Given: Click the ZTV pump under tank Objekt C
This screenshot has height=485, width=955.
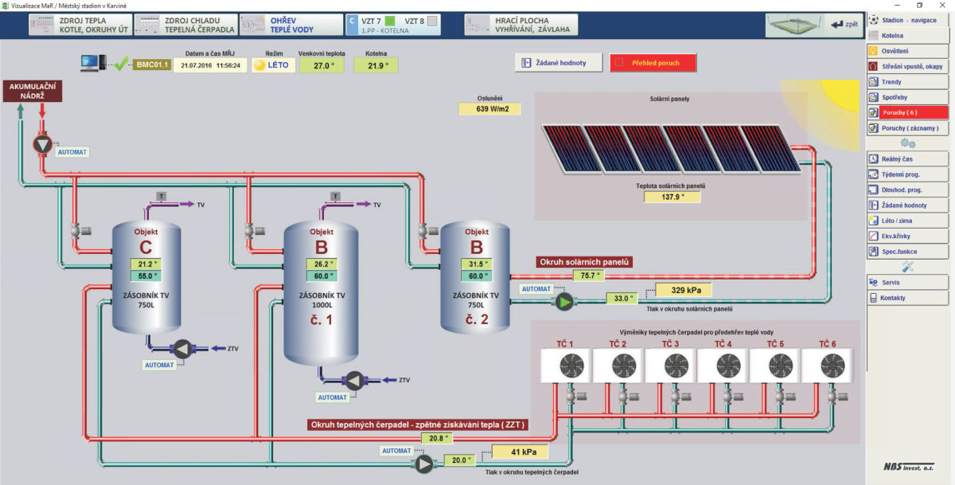Looking at the screenshot, I should coord(182,348).
